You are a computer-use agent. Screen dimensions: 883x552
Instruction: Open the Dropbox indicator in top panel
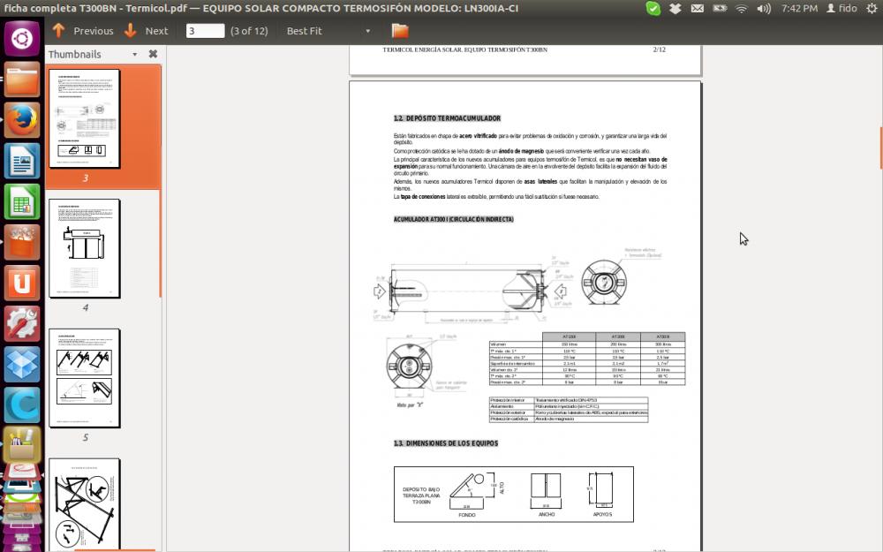tap(675, 9)
